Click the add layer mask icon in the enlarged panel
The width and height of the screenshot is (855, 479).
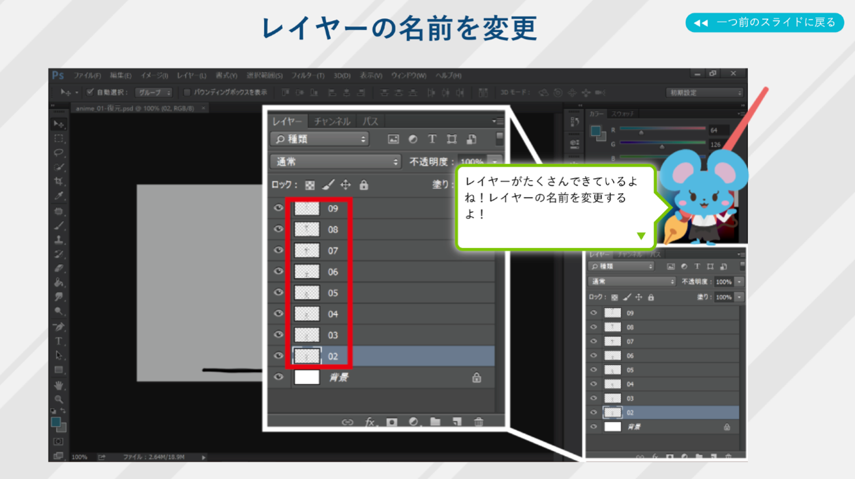point(392,422)
